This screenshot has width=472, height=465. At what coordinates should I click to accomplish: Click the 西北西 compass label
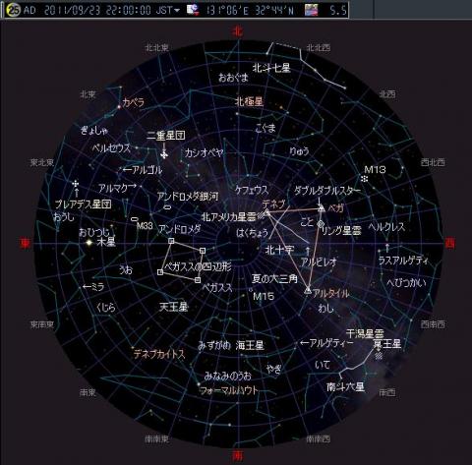click(x=433, y=162)
